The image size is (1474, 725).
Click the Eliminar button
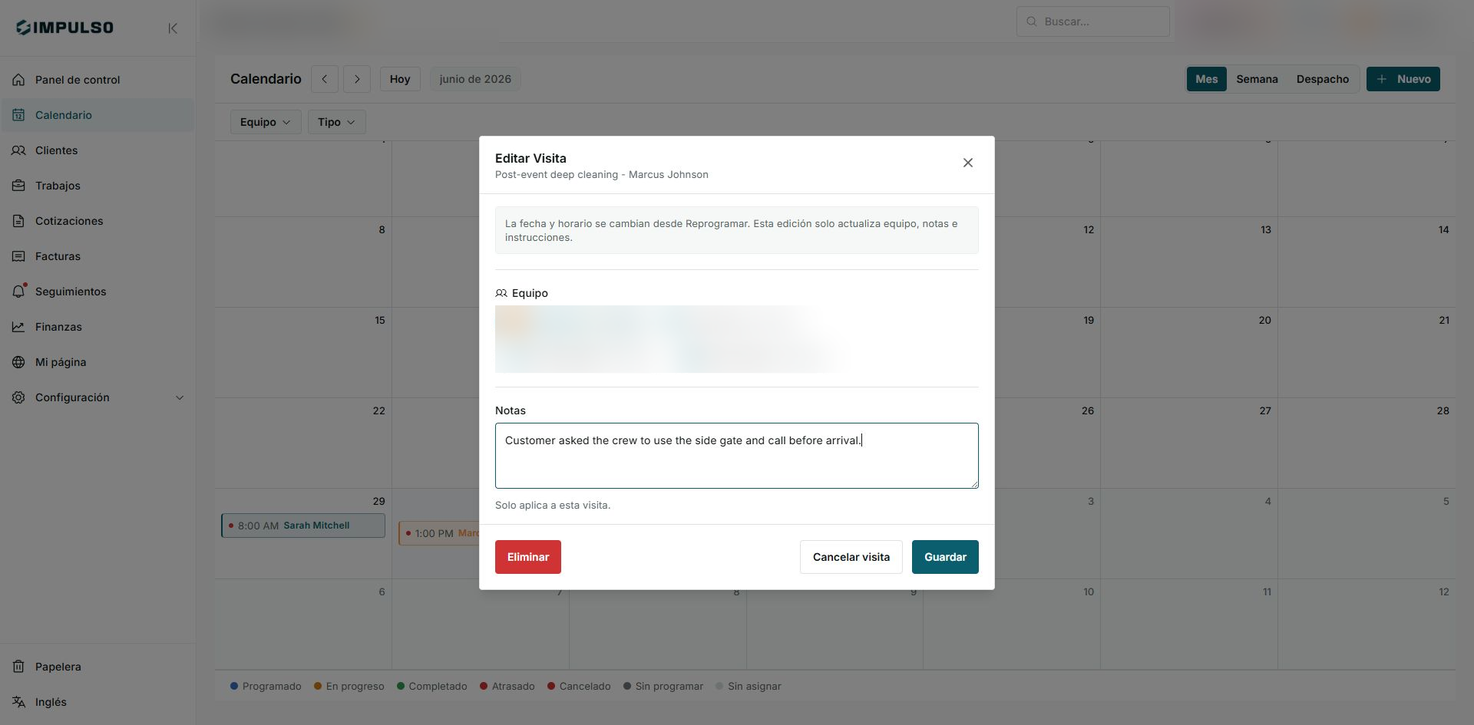(528, 557)
